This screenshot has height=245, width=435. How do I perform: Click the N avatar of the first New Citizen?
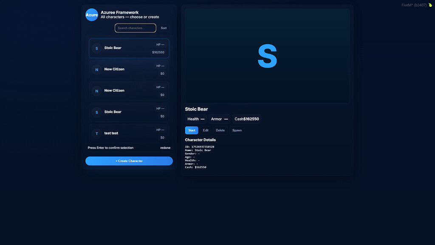pos(96,69)
